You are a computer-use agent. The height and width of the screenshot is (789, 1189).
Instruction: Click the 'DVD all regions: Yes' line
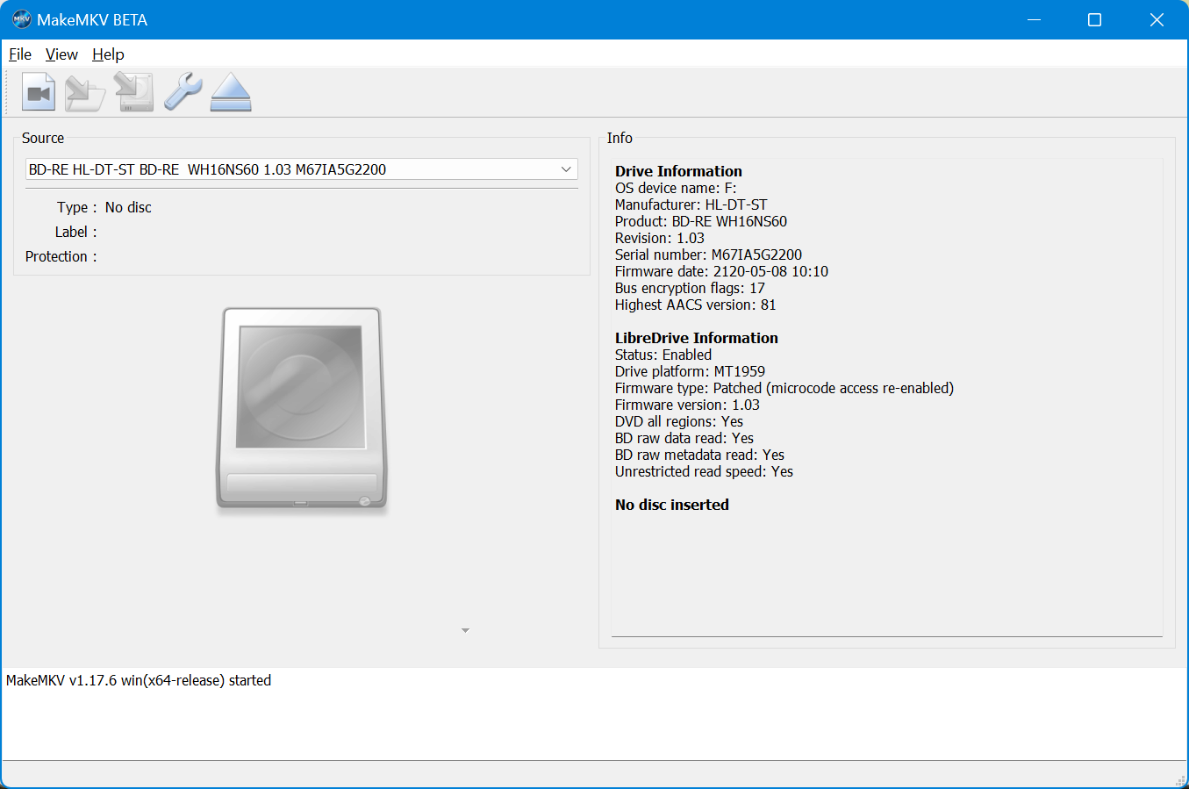[x=679, y=421]
